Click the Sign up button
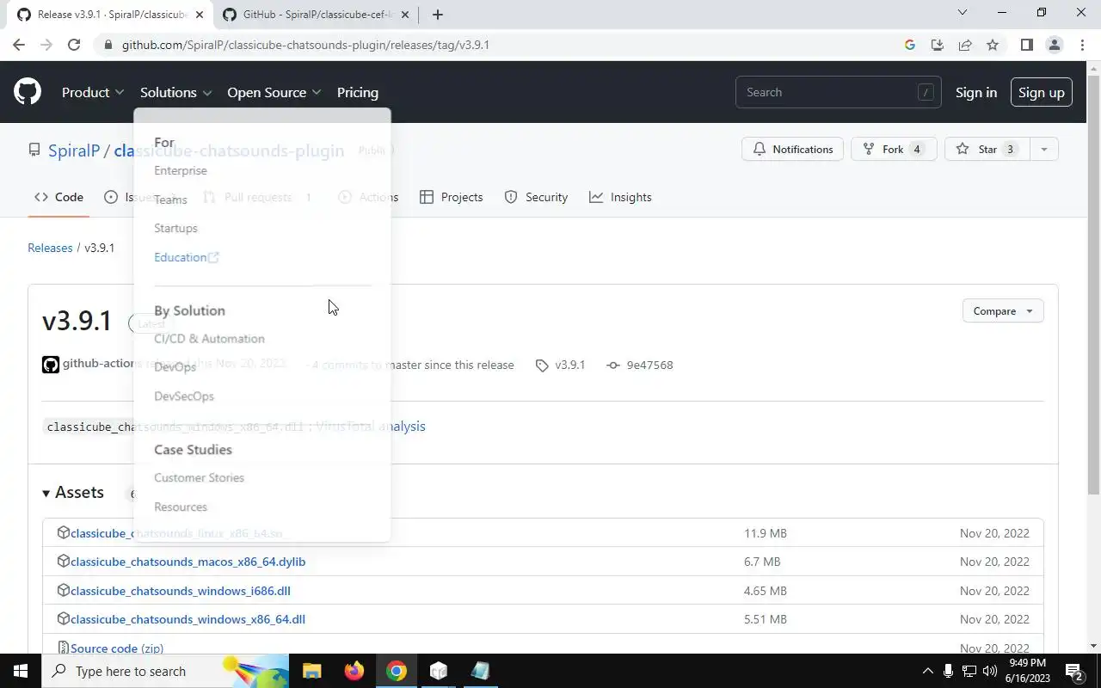 1041,92
